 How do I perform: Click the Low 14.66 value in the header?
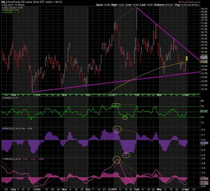132,5
